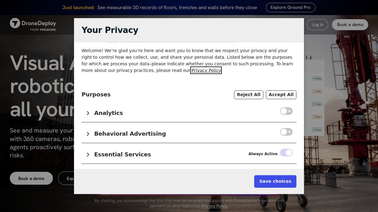Click the hero Book a demo button
The width and height of the screenshot is (378, 212).
coord(31,178)
